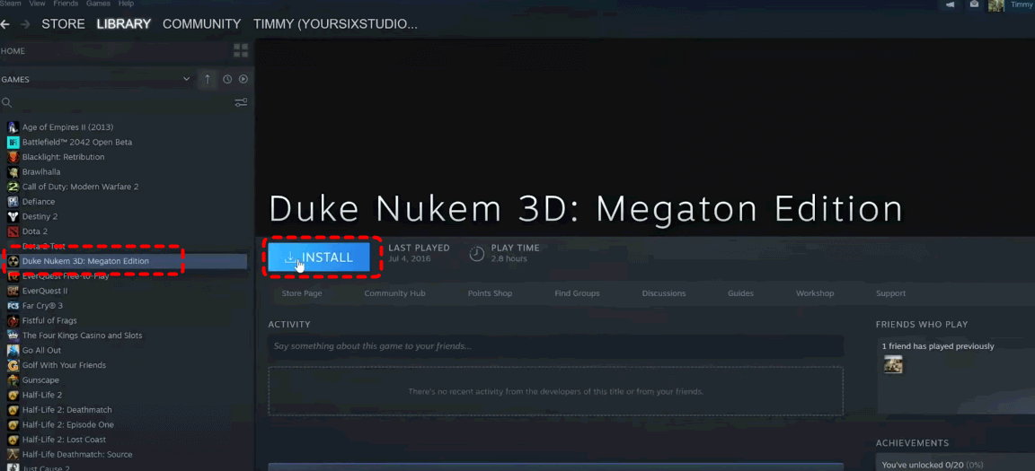
Task: Toggle sort order arrow in games header
Action: (x=208, y=79)
